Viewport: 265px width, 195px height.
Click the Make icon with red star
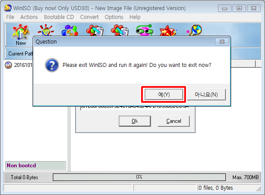pos(168,30)
